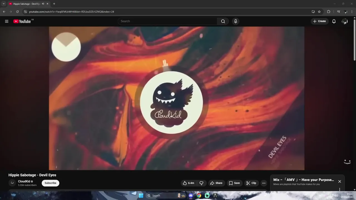Image resolution: width=356 pixels, height=200 pixels.
Task: Click the Windows taskbar search box
Action: click(166, 196)
